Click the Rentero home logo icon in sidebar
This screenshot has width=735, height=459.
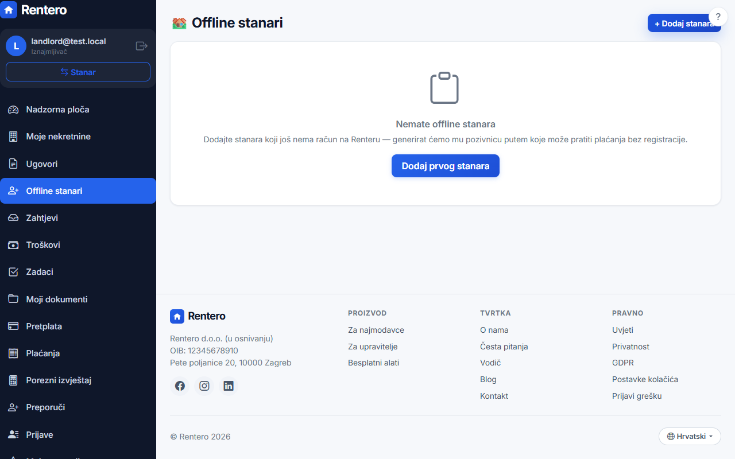pos(9,10)
